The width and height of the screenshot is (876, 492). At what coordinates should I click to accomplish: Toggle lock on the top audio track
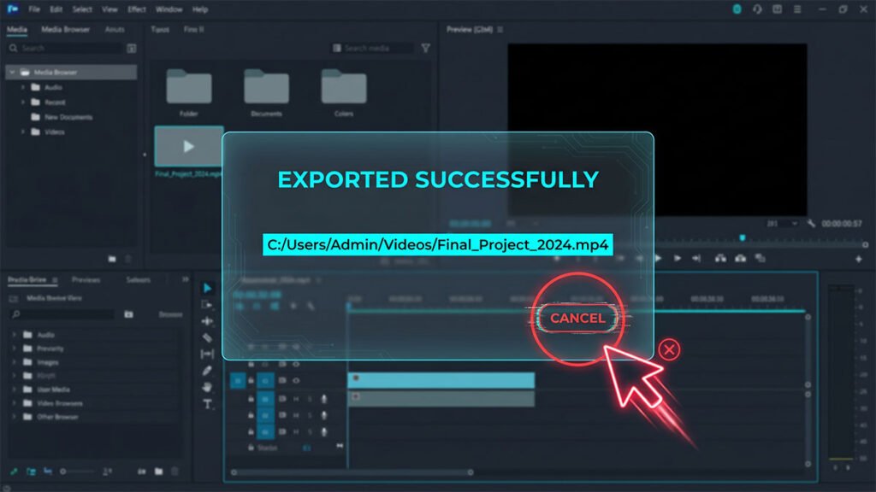click(251, 399)
